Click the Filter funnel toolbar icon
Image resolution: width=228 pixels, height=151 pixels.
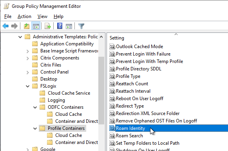81,26
